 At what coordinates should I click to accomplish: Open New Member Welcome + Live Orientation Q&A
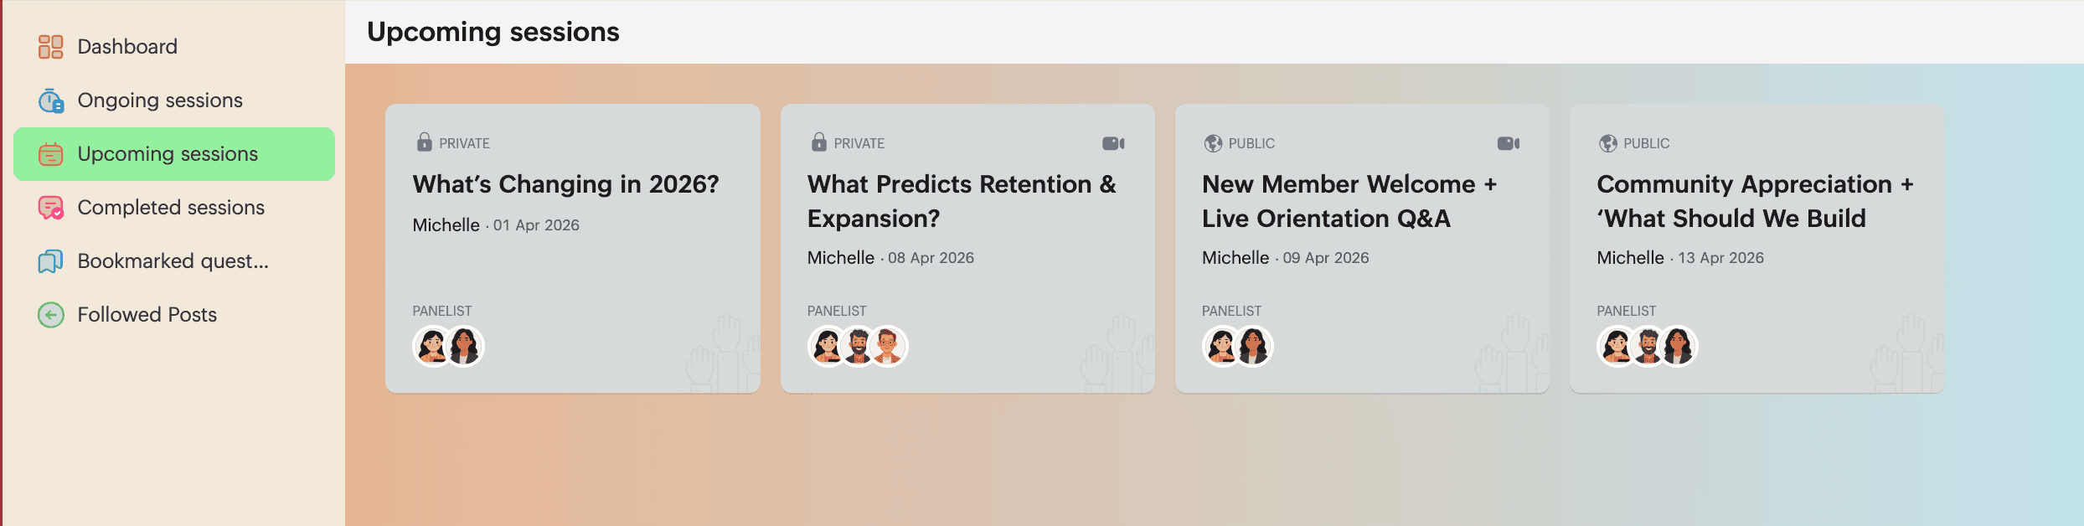pos(1349,201)
